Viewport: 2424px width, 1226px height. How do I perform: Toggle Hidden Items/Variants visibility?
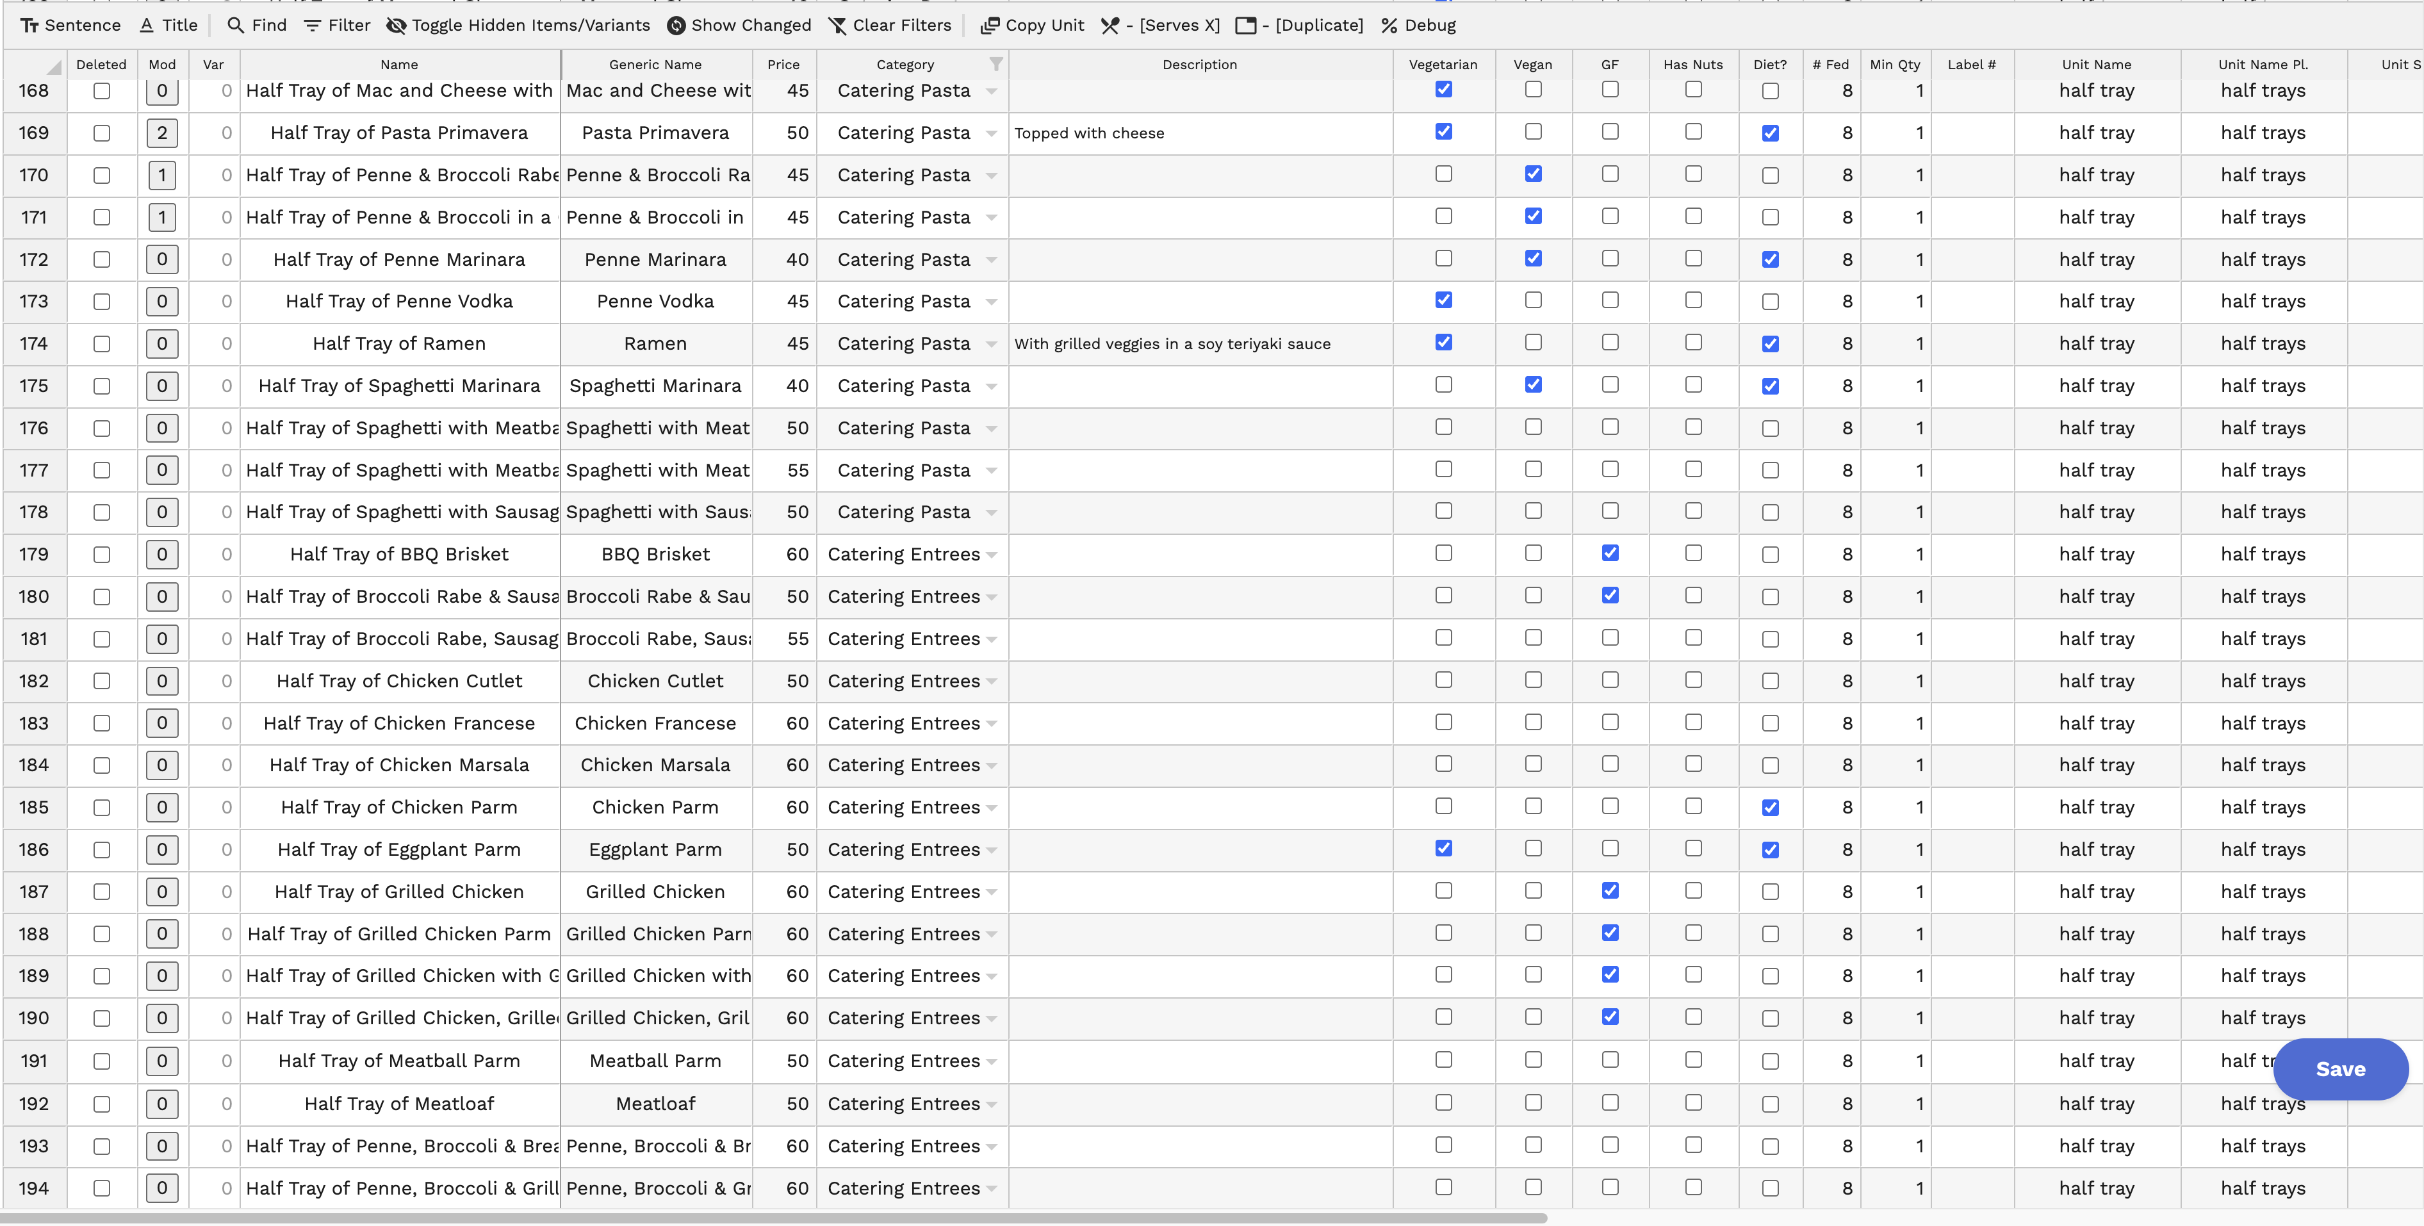[396, 26]
